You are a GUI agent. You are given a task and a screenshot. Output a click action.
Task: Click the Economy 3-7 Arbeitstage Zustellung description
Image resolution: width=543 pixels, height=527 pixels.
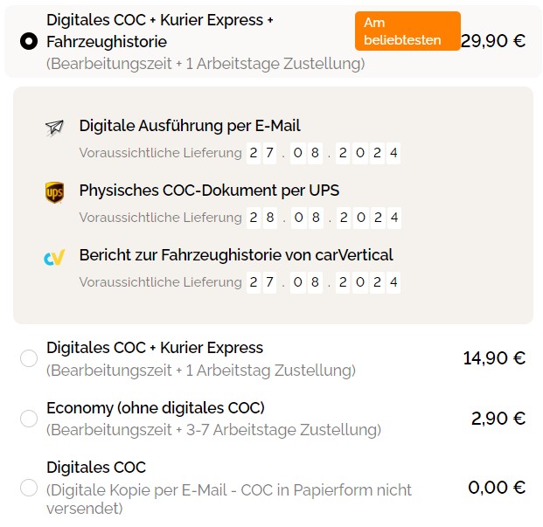coord(213,430)
